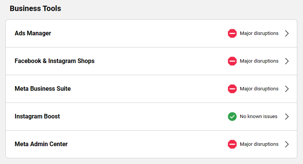Screen dimensions: 303x164
Task: Click "Major disruptions" text beside Meta Business Suite
Action: point(259,89)
